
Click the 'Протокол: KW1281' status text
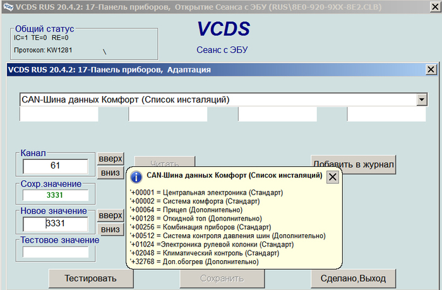point(43,50)
